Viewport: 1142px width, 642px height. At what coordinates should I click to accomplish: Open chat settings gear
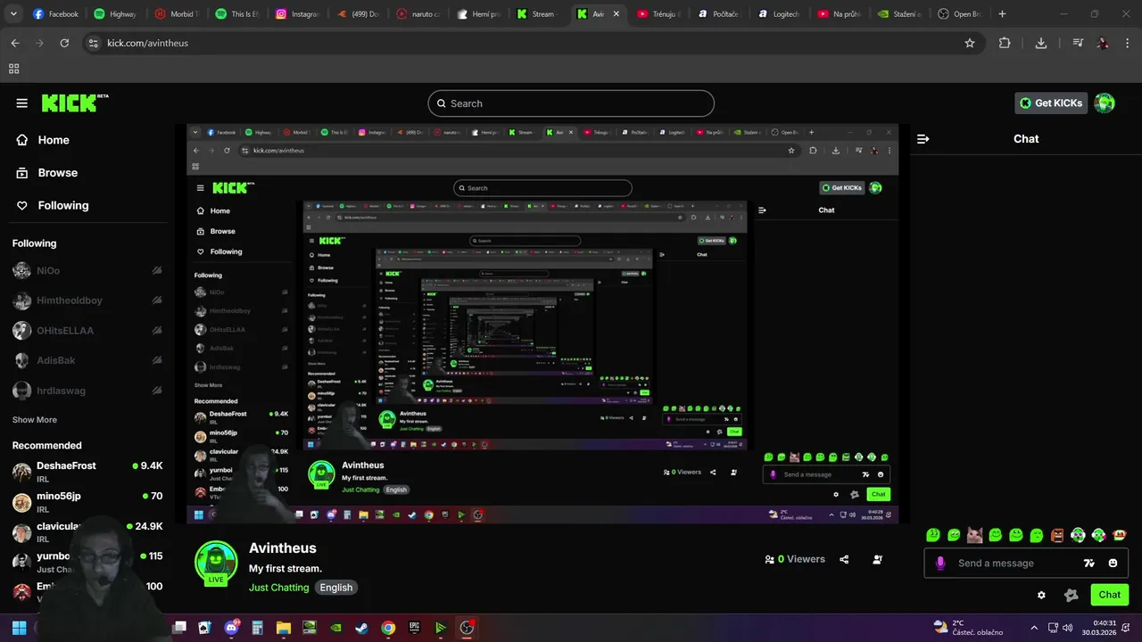[1041, 595]
